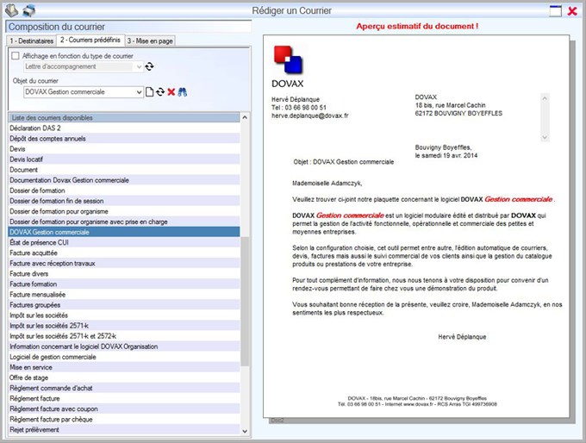Click the Liste des courriers disponibles header
The height and width of the screenshot is (443, 586).
[124, 117]
